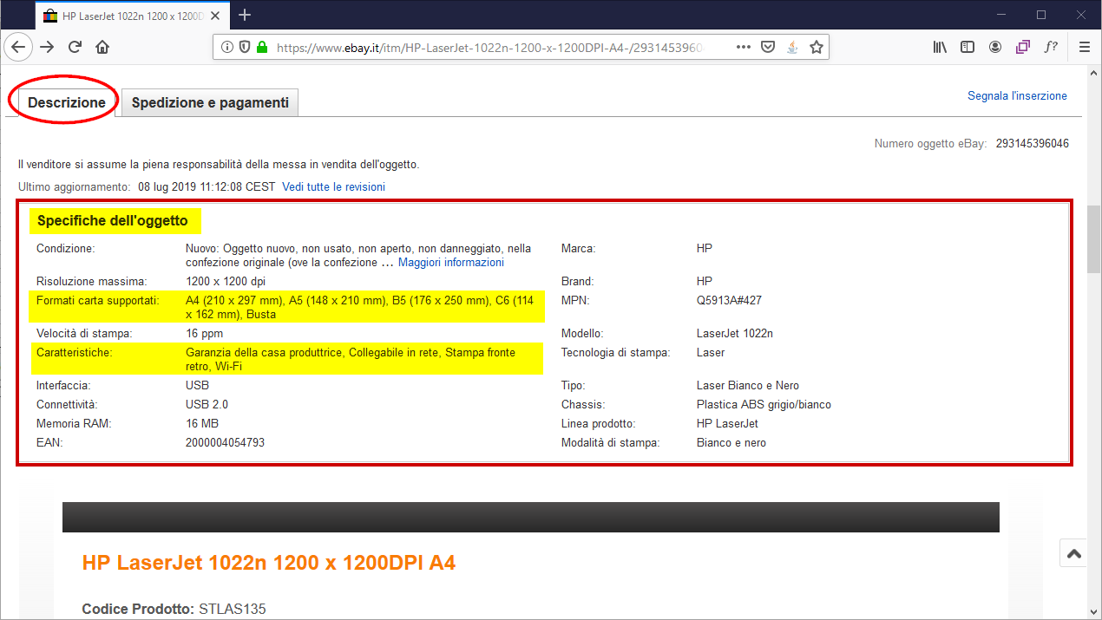This screenshot has width=1102, height=620.
Task: Click the Formati carta supportati label
Action: [98, 301]
